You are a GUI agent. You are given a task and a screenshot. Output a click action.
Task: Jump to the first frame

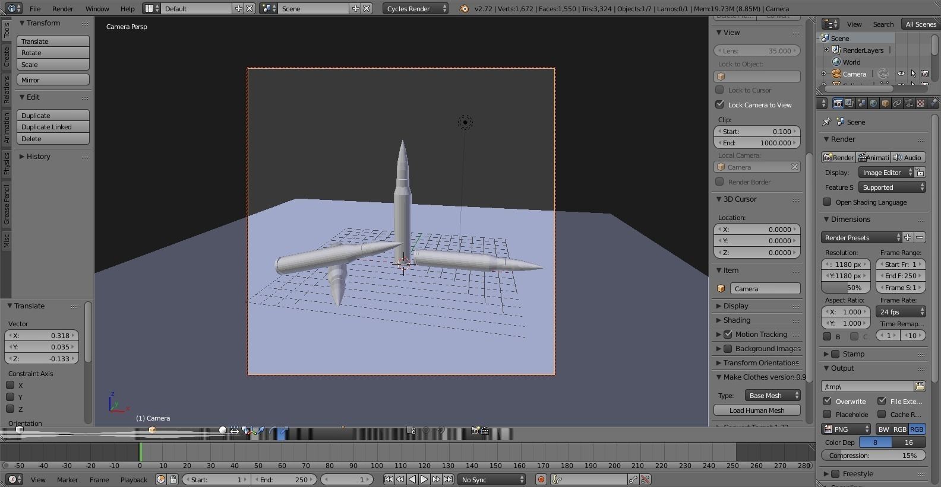389,479
